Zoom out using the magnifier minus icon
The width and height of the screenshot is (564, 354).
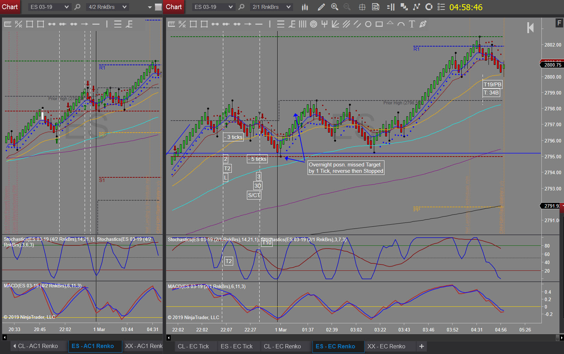click(x=347, y=7)
